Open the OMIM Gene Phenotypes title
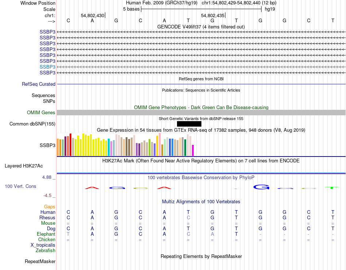Image resolution: width=346 pixels, height=270 pixels. click(201, 108)
